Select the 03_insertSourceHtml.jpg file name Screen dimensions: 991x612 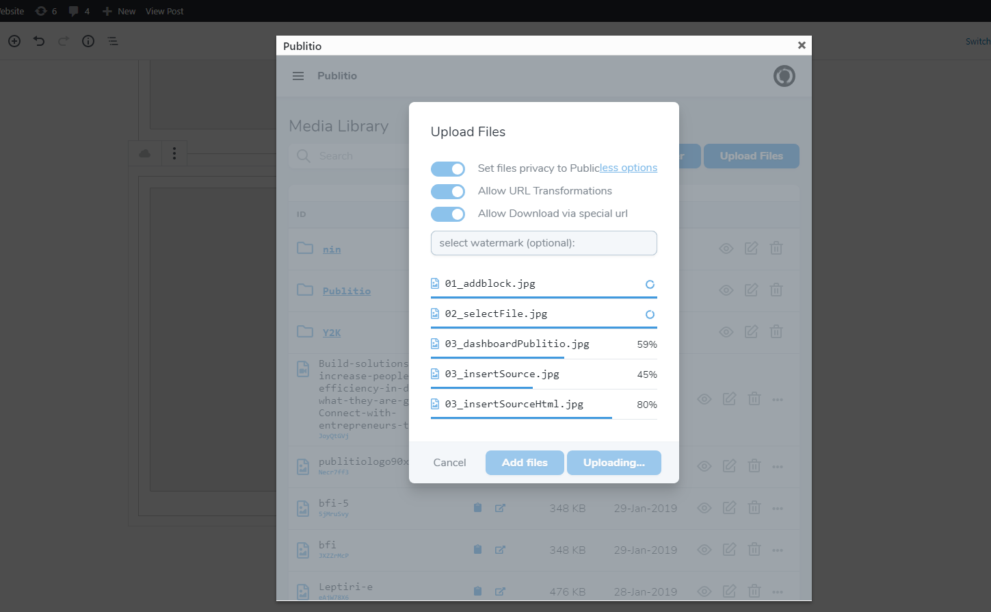click(x=514, y=404)
